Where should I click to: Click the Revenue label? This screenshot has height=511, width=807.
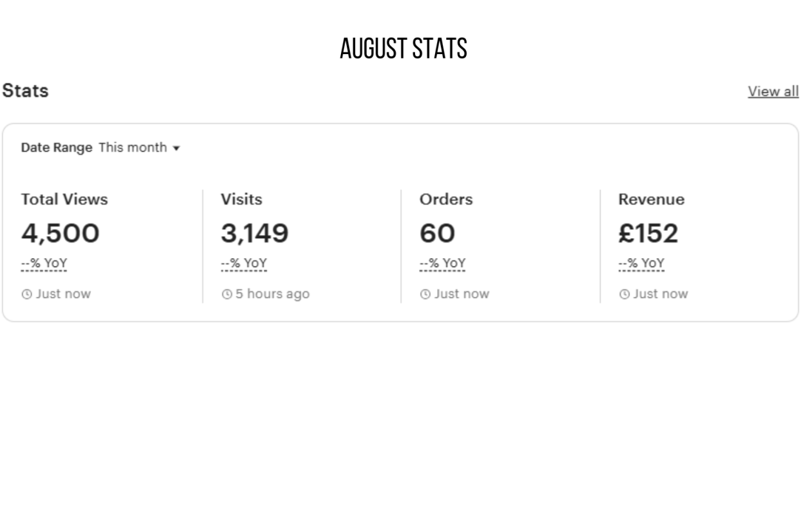(651, 200)
